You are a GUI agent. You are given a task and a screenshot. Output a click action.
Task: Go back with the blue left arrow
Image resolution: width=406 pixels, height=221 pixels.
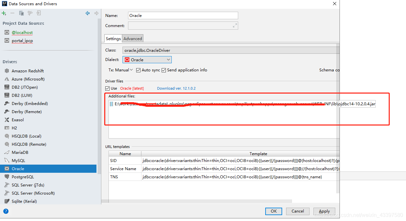click(x=87, y=13)
